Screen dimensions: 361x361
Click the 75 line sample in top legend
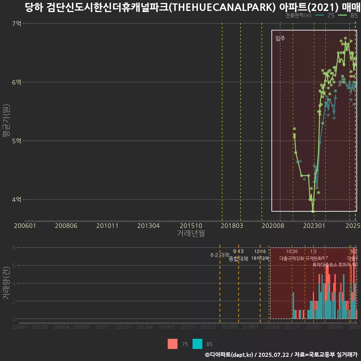click(x=319, y=15)
